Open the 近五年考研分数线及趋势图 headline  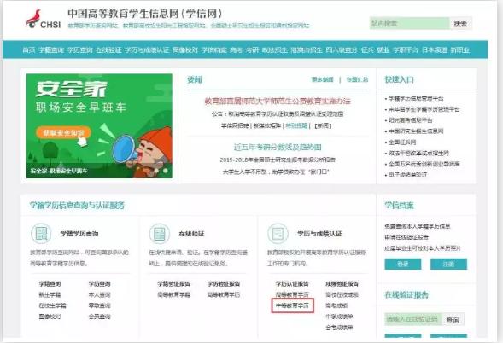pyautogui.click(x=278, y=147)
